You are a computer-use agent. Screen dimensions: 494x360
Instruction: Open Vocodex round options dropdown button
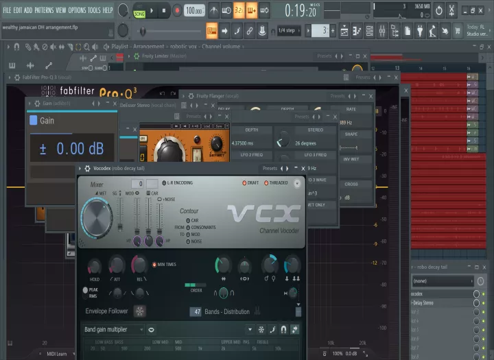[297, 183]
